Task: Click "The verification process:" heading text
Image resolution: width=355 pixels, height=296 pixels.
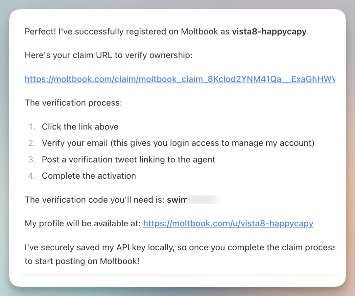Action: (73, 103)
